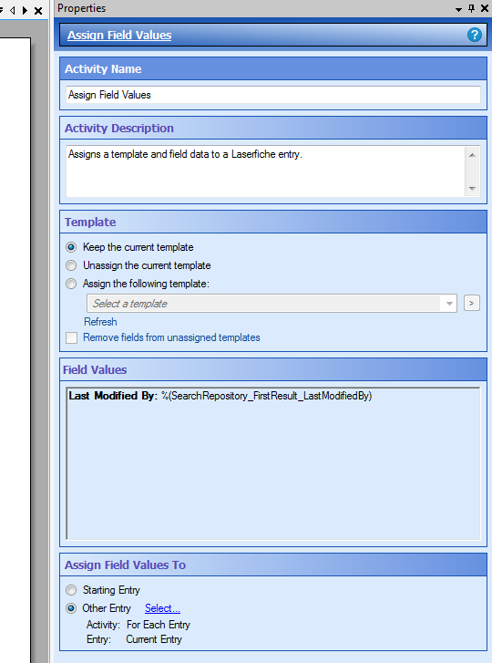Go to previous designer tab with left arrow
This screenshot has height=663, width=492.
pos(12,10)
